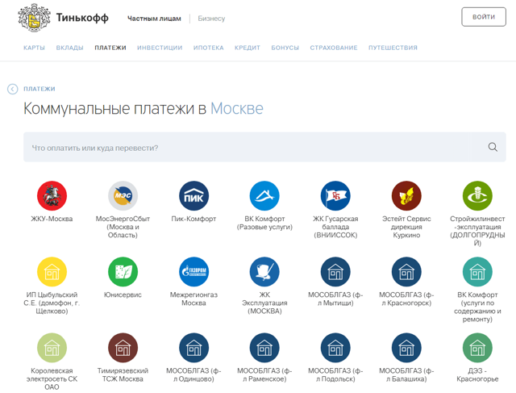Screen dimensions: 516x393
Task: Open МОСОБЛГАЗ (ф-л Мытищи) icon
Action: [335, 272]
